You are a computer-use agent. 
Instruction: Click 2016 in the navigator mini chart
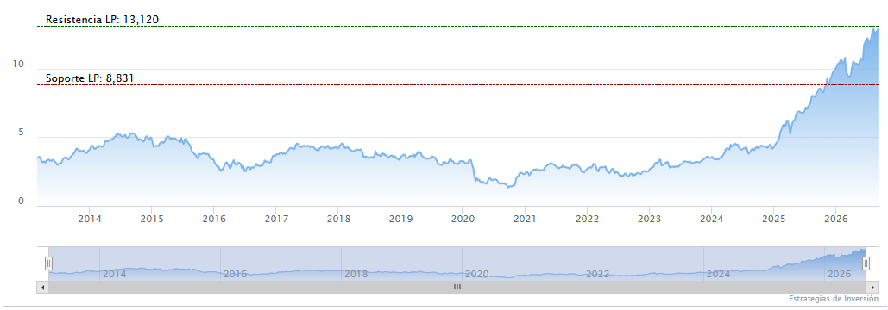tap(235, 275)
